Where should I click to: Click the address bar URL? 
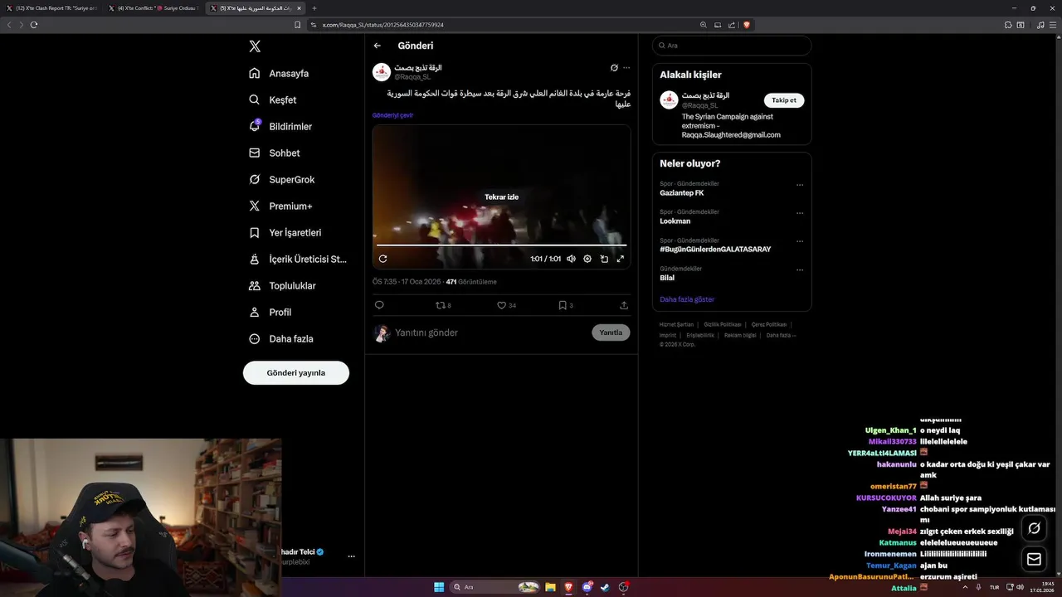click(383, 25)
